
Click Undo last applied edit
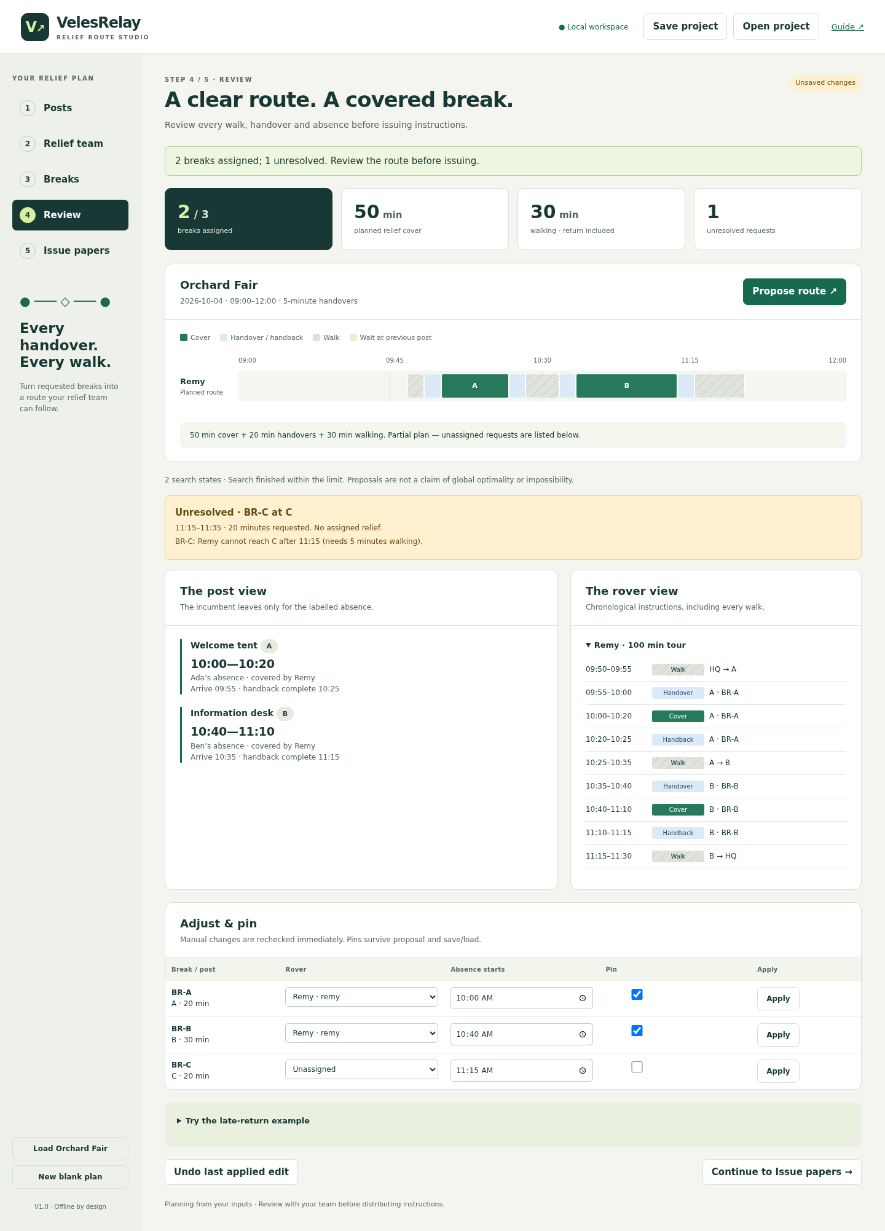click(x=231, y=1172)
